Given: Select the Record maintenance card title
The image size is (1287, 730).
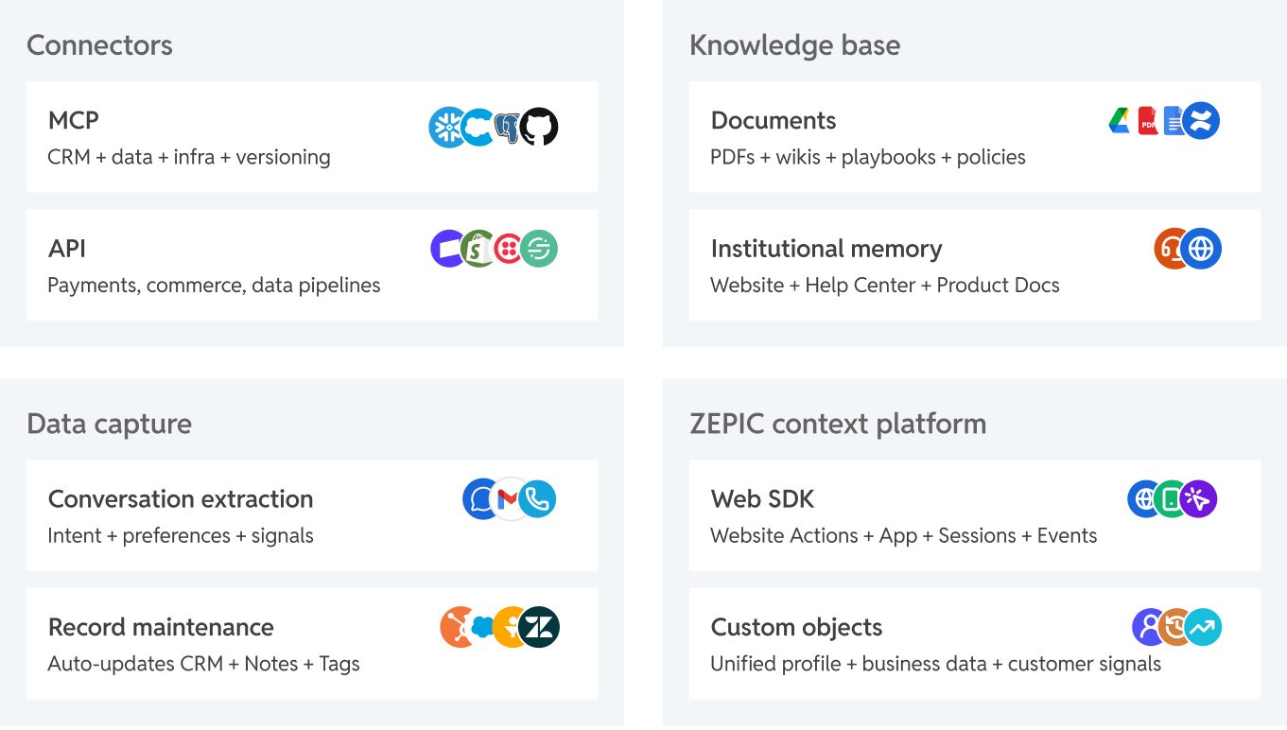Looking at the screenshot, I should click(x=161, y=627).
